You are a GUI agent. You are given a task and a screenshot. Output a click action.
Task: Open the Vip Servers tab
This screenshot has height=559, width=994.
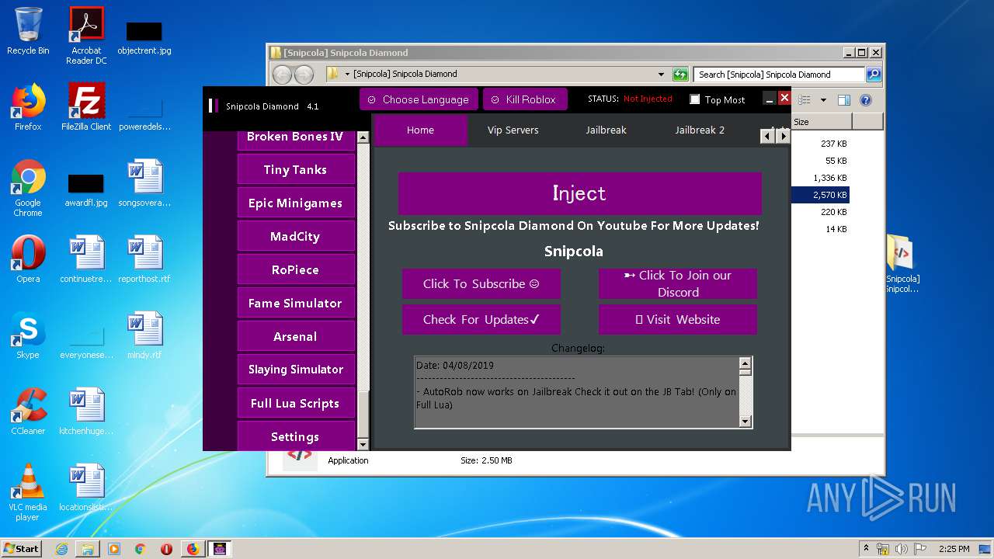click(x=513, y=130)
